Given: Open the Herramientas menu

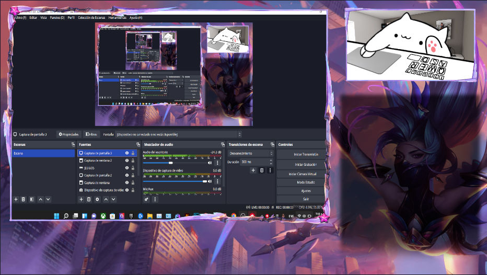Looking at the screenshot, I should [118, 18].
